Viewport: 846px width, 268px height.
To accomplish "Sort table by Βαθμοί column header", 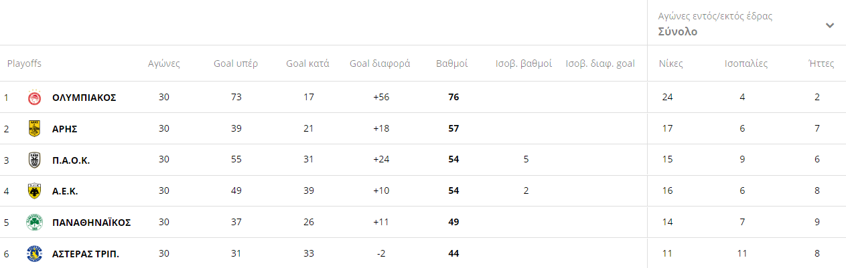I will [x=452, y=64].
